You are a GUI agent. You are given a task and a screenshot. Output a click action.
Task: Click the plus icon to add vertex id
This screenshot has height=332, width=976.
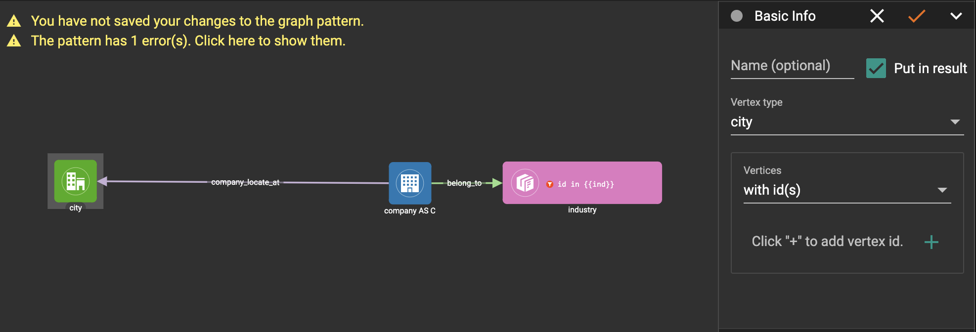[931, 242]
